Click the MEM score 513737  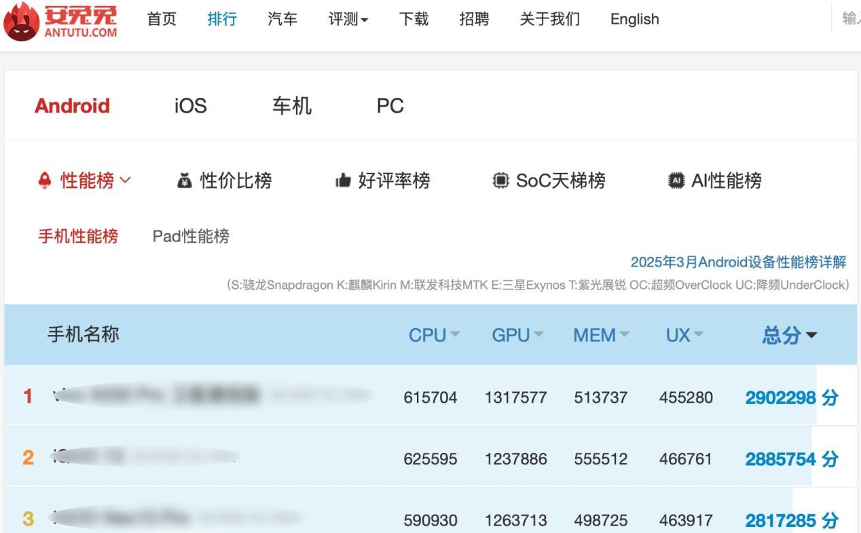pos(601,397)
